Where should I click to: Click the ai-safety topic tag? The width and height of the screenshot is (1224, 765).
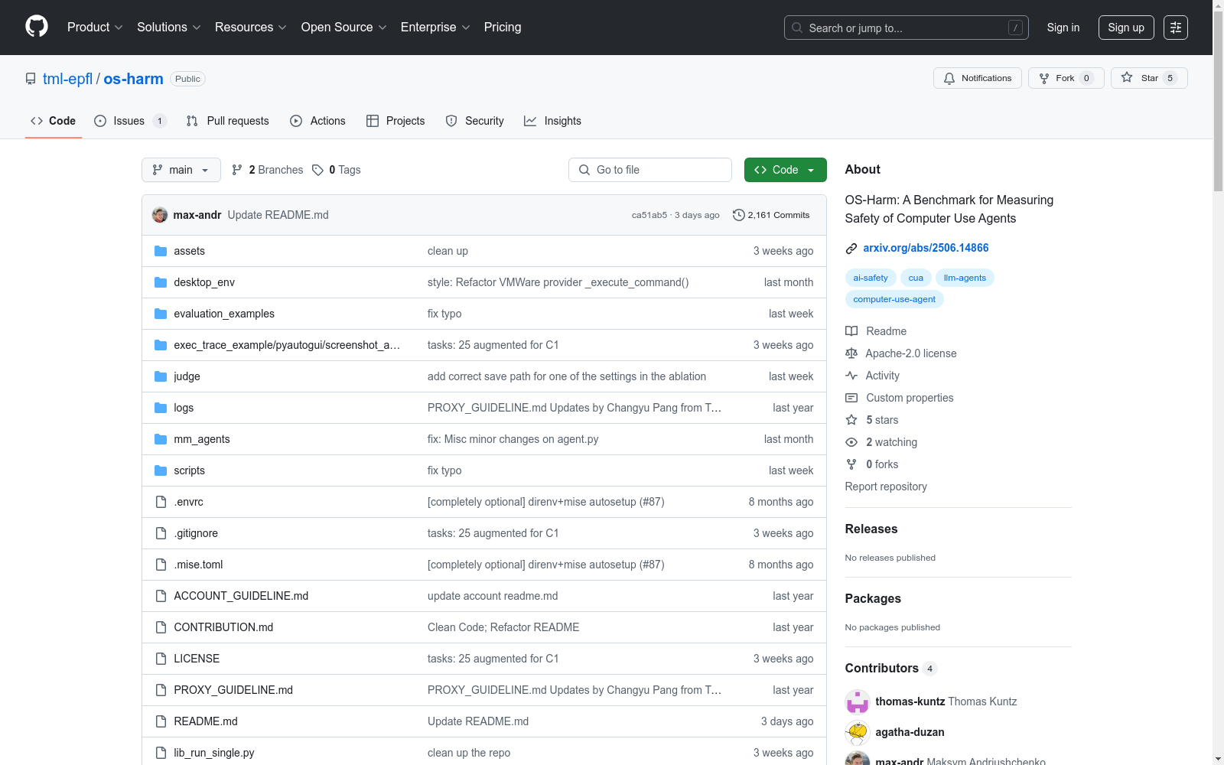click(x=871, y=278)
